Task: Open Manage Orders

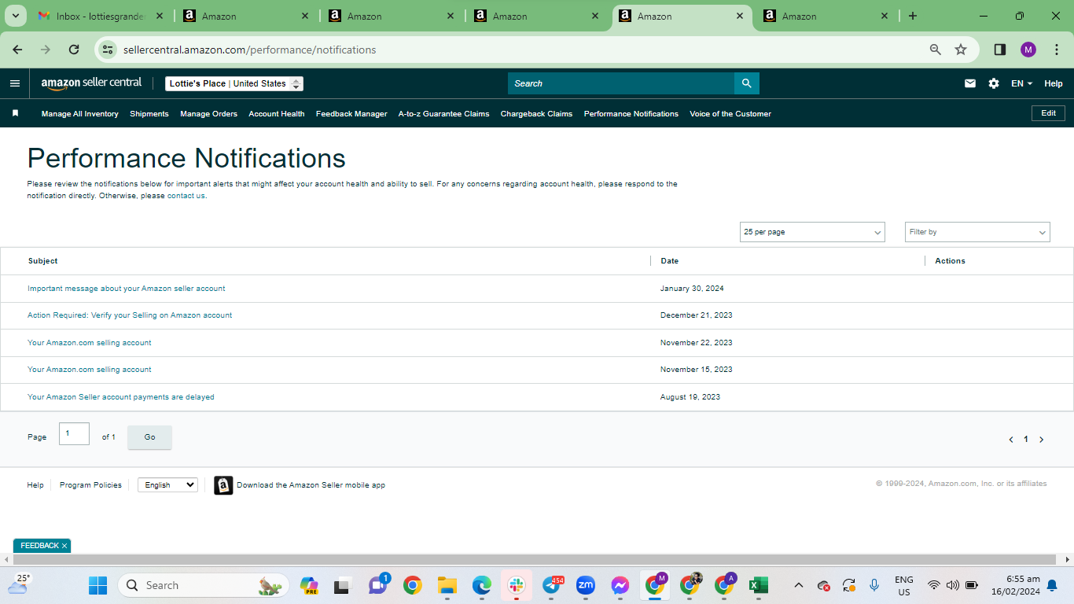Action: click(208, 114)
